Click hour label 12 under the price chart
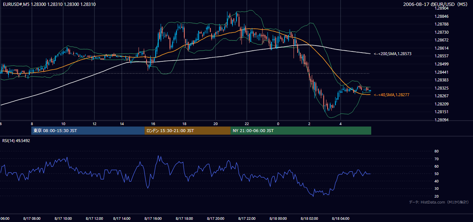This screenshot has height=222, width=473. [94, 124]
